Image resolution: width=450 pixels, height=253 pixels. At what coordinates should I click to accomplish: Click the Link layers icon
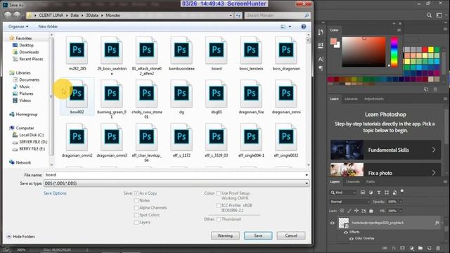point(385,248)
